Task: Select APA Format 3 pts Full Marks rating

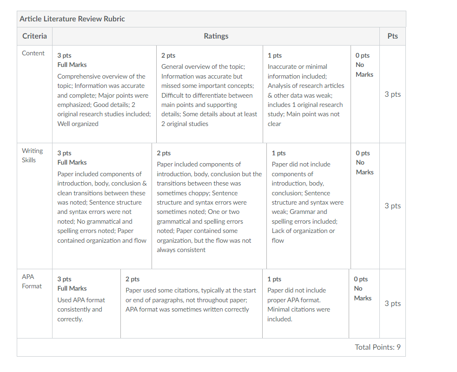Action: (86, 304)
